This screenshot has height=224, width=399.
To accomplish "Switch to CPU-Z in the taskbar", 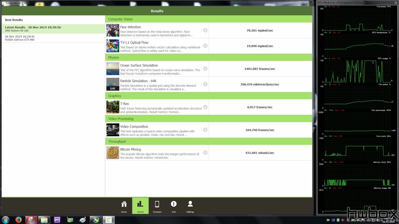I will (x=57, y=220).
